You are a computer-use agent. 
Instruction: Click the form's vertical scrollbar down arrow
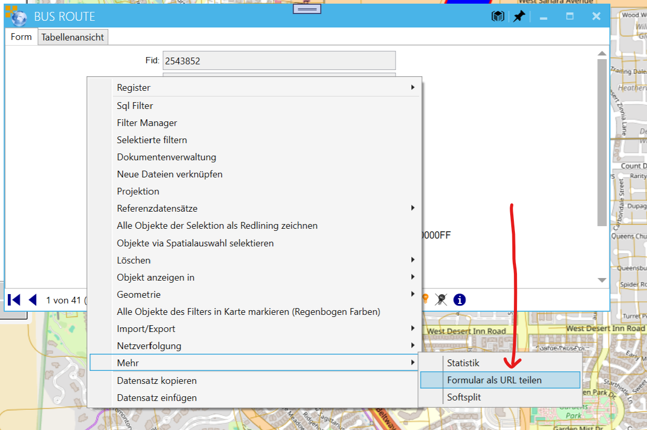pos(602,280)
